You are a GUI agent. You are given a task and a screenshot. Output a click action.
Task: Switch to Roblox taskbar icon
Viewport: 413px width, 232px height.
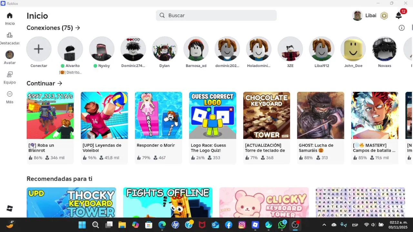pos(255,225)
